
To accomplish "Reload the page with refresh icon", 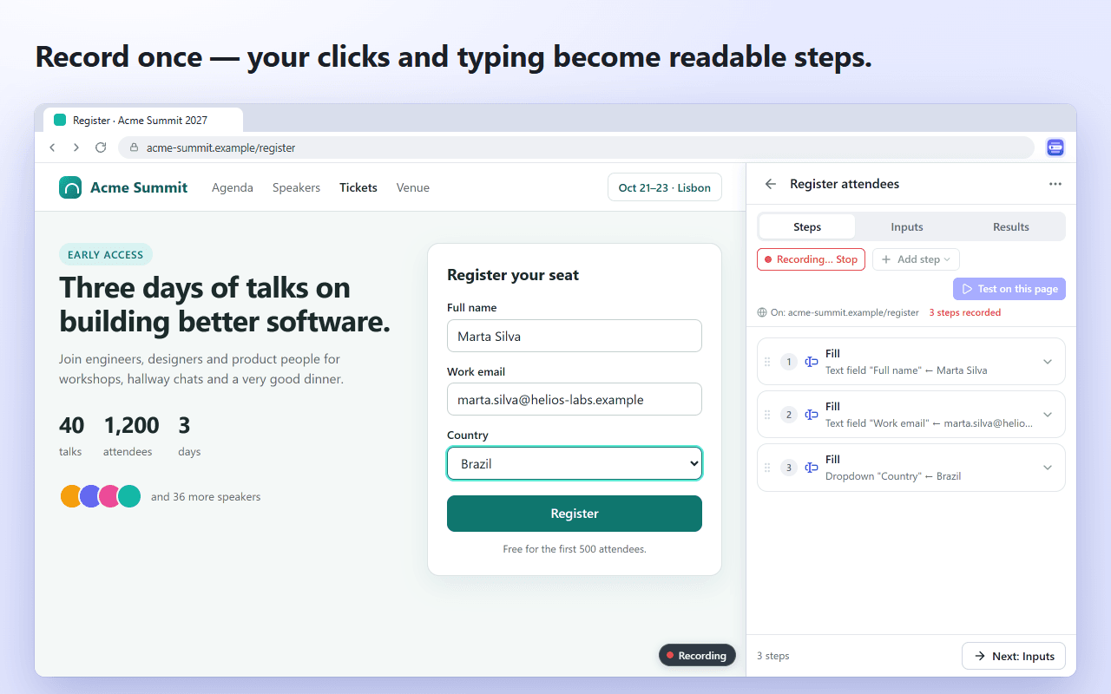I will tap(101, 147).
